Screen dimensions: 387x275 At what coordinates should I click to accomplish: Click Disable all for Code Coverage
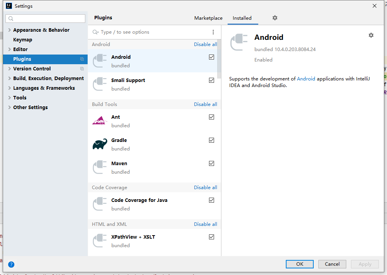[x=206, y=187]
